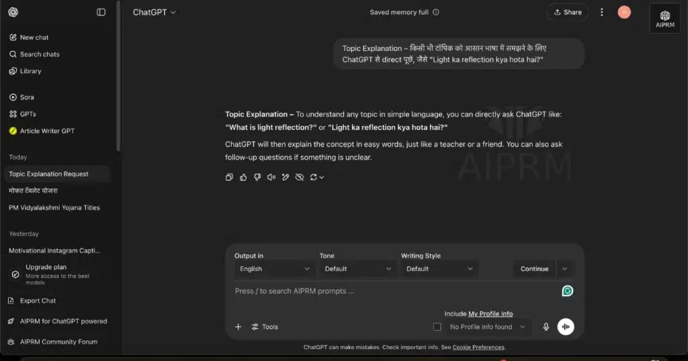This screenshot has width=688, height=361.
Task: Open the Tone Default dropdown
Action: (x=357, y=269)
